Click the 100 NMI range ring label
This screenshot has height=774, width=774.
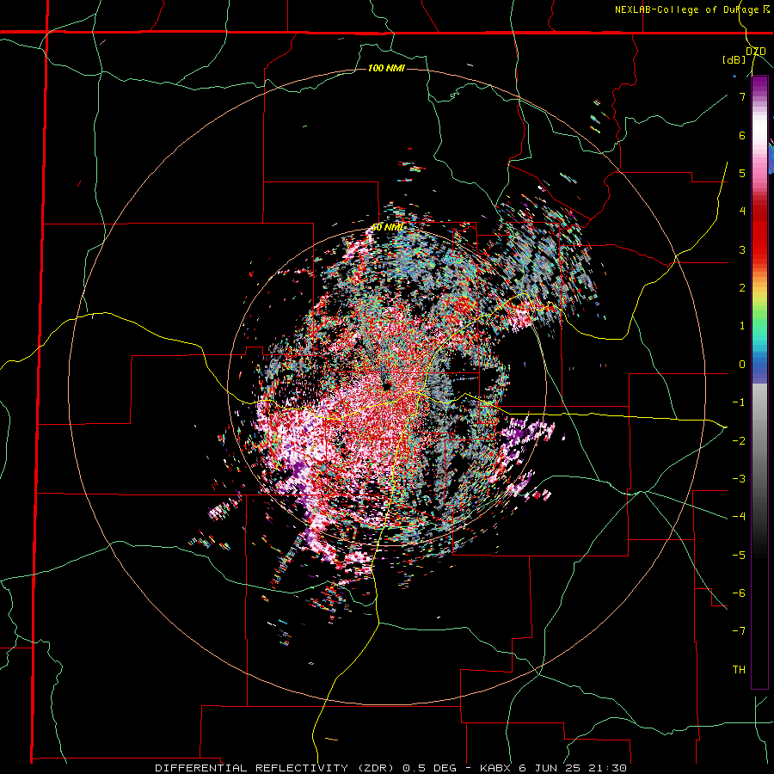click(386, 68)
